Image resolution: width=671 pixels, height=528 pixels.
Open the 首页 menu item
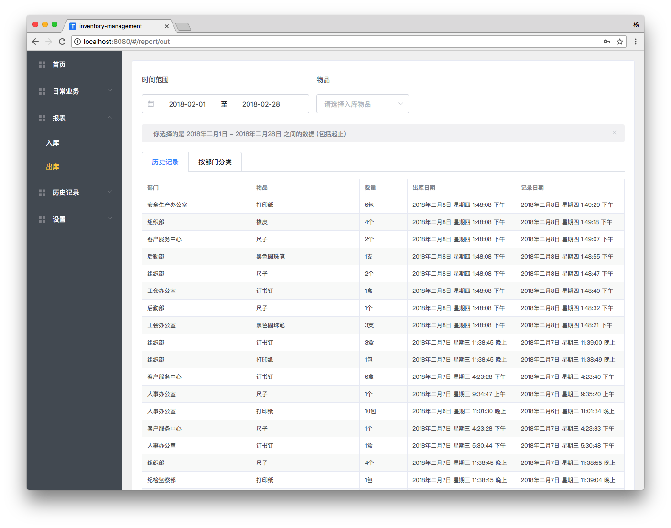pos(75,65)
